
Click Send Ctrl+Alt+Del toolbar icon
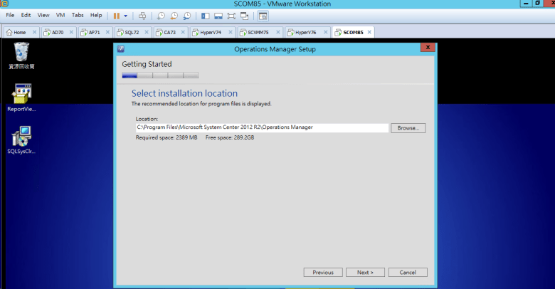(142, 15)
